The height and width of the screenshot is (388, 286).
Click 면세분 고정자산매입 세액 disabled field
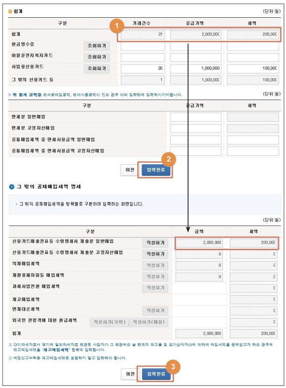(253, 128)
